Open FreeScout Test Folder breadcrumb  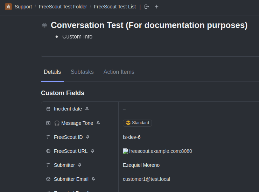pyautogui.click(x=63, y=7)
